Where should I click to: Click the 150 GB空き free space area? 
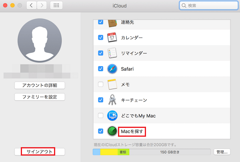[x=170, y=152]
